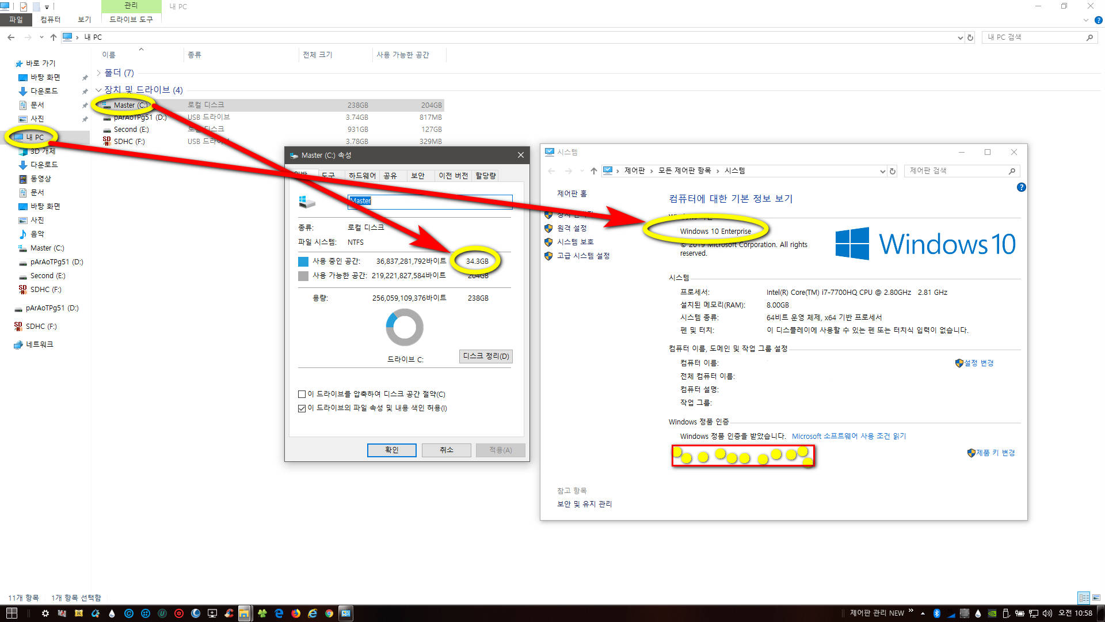Open 고급 시스템 설정 link
Image resolution: width=1105 pixels, height=622 pixels.
583,256
